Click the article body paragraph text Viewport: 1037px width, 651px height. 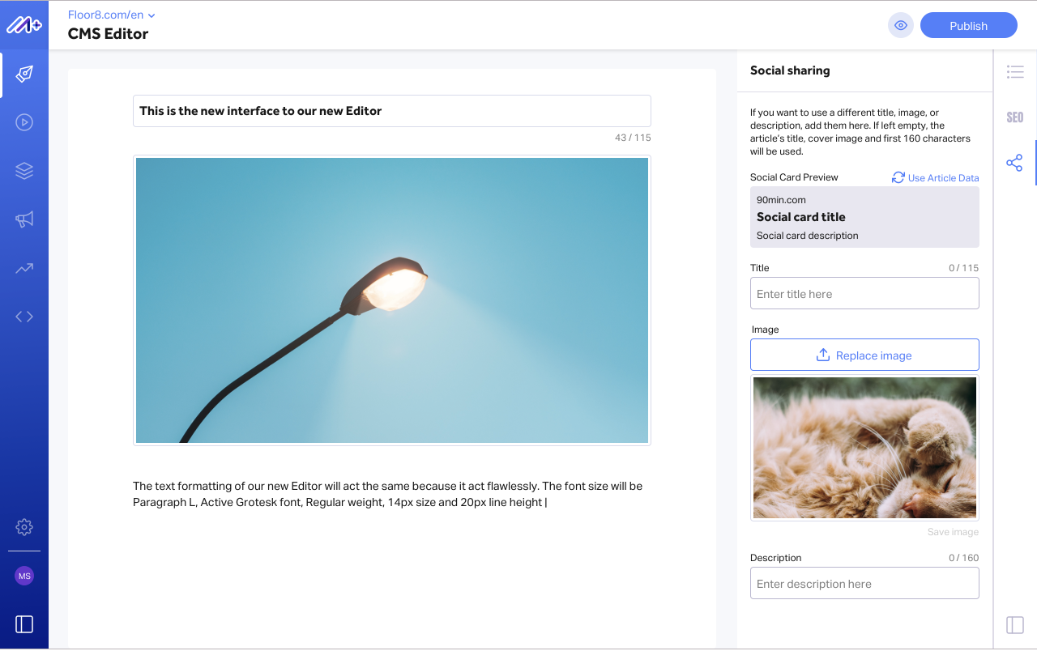[x=388, y=494]
